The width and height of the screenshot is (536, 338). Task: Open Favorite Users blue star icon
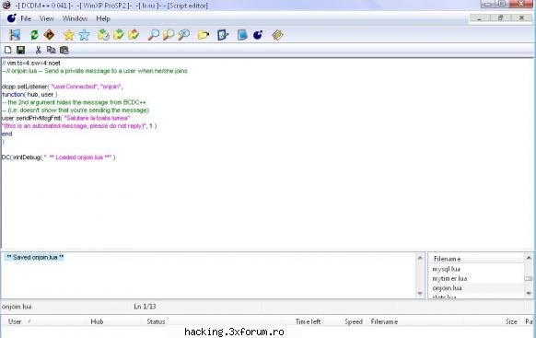coord(84,35)
